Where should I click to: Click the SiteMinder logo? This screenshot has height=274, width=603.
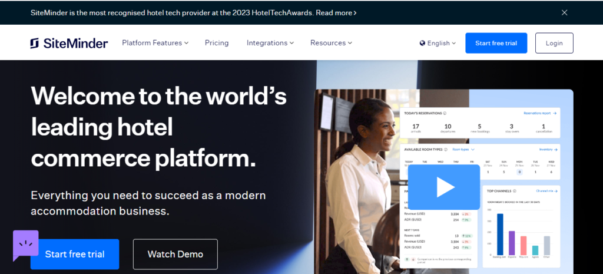69,43
